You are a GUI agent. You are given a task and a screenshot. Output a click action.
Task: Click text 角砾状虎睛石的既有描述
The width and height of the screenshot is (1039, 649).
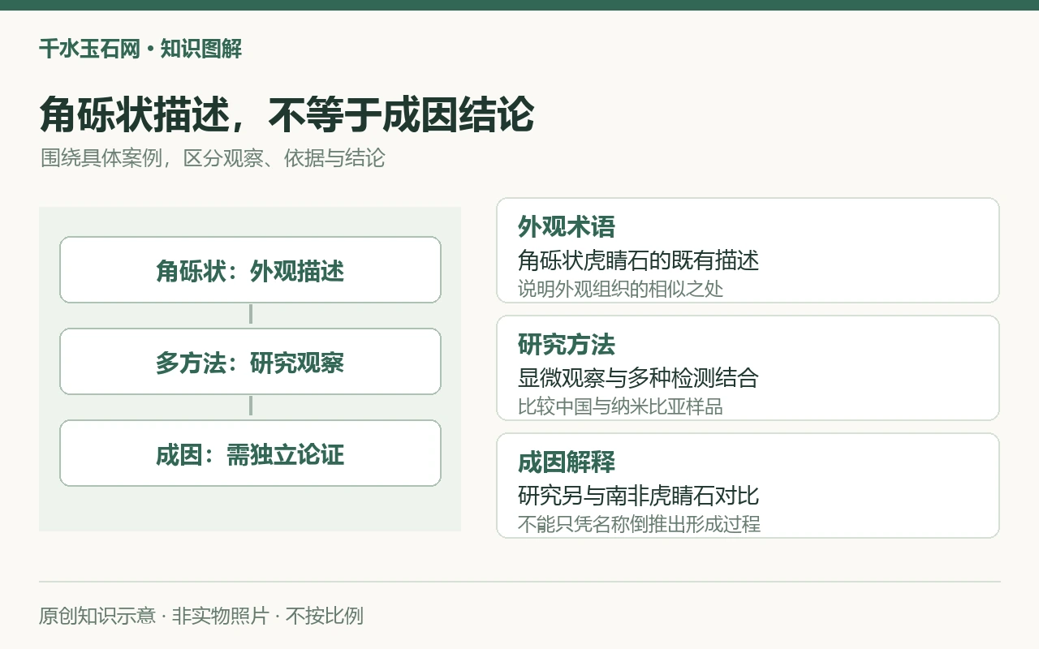639,260
